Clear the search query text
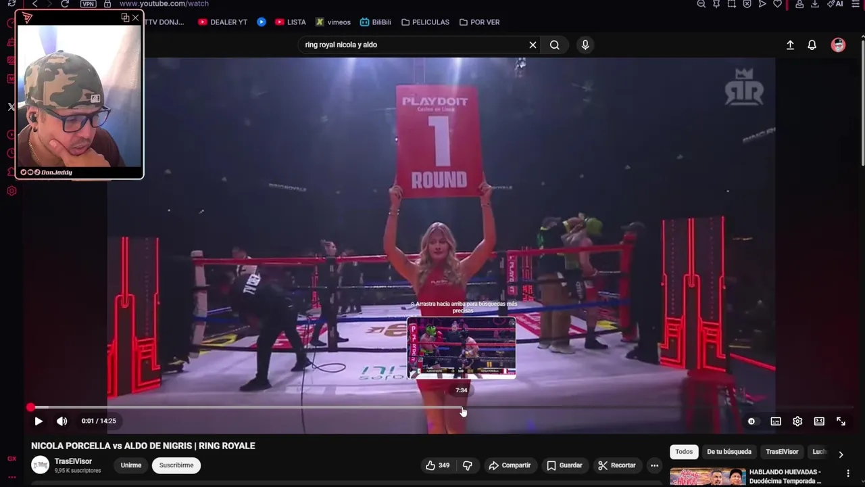865x487 pixels. click(533, 45)
